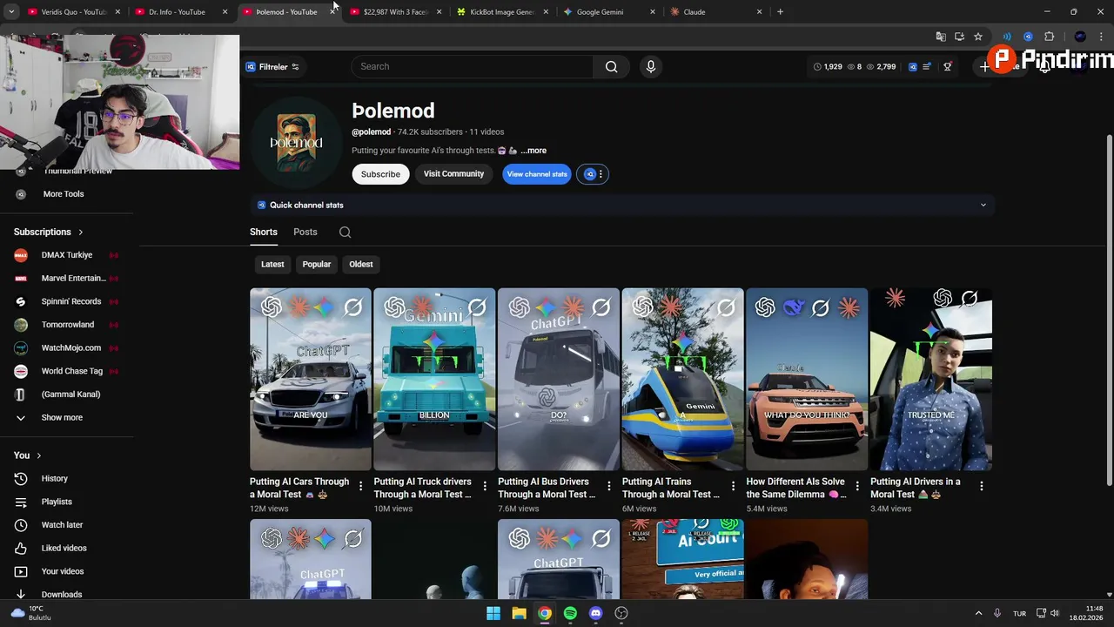This screenshot has height=627, width=1114.
Task: Open Windows Start menu
Action: click(493, 613)
